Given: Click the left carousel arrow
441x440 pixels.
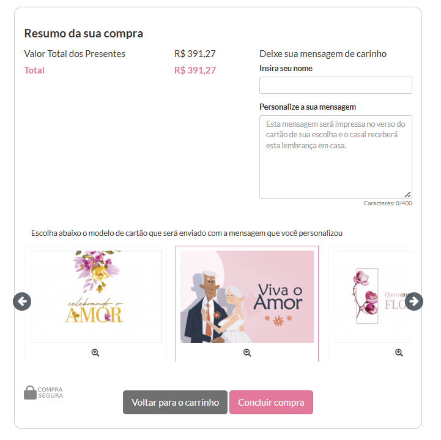Looking at the screenshot, I should point(22,302).
